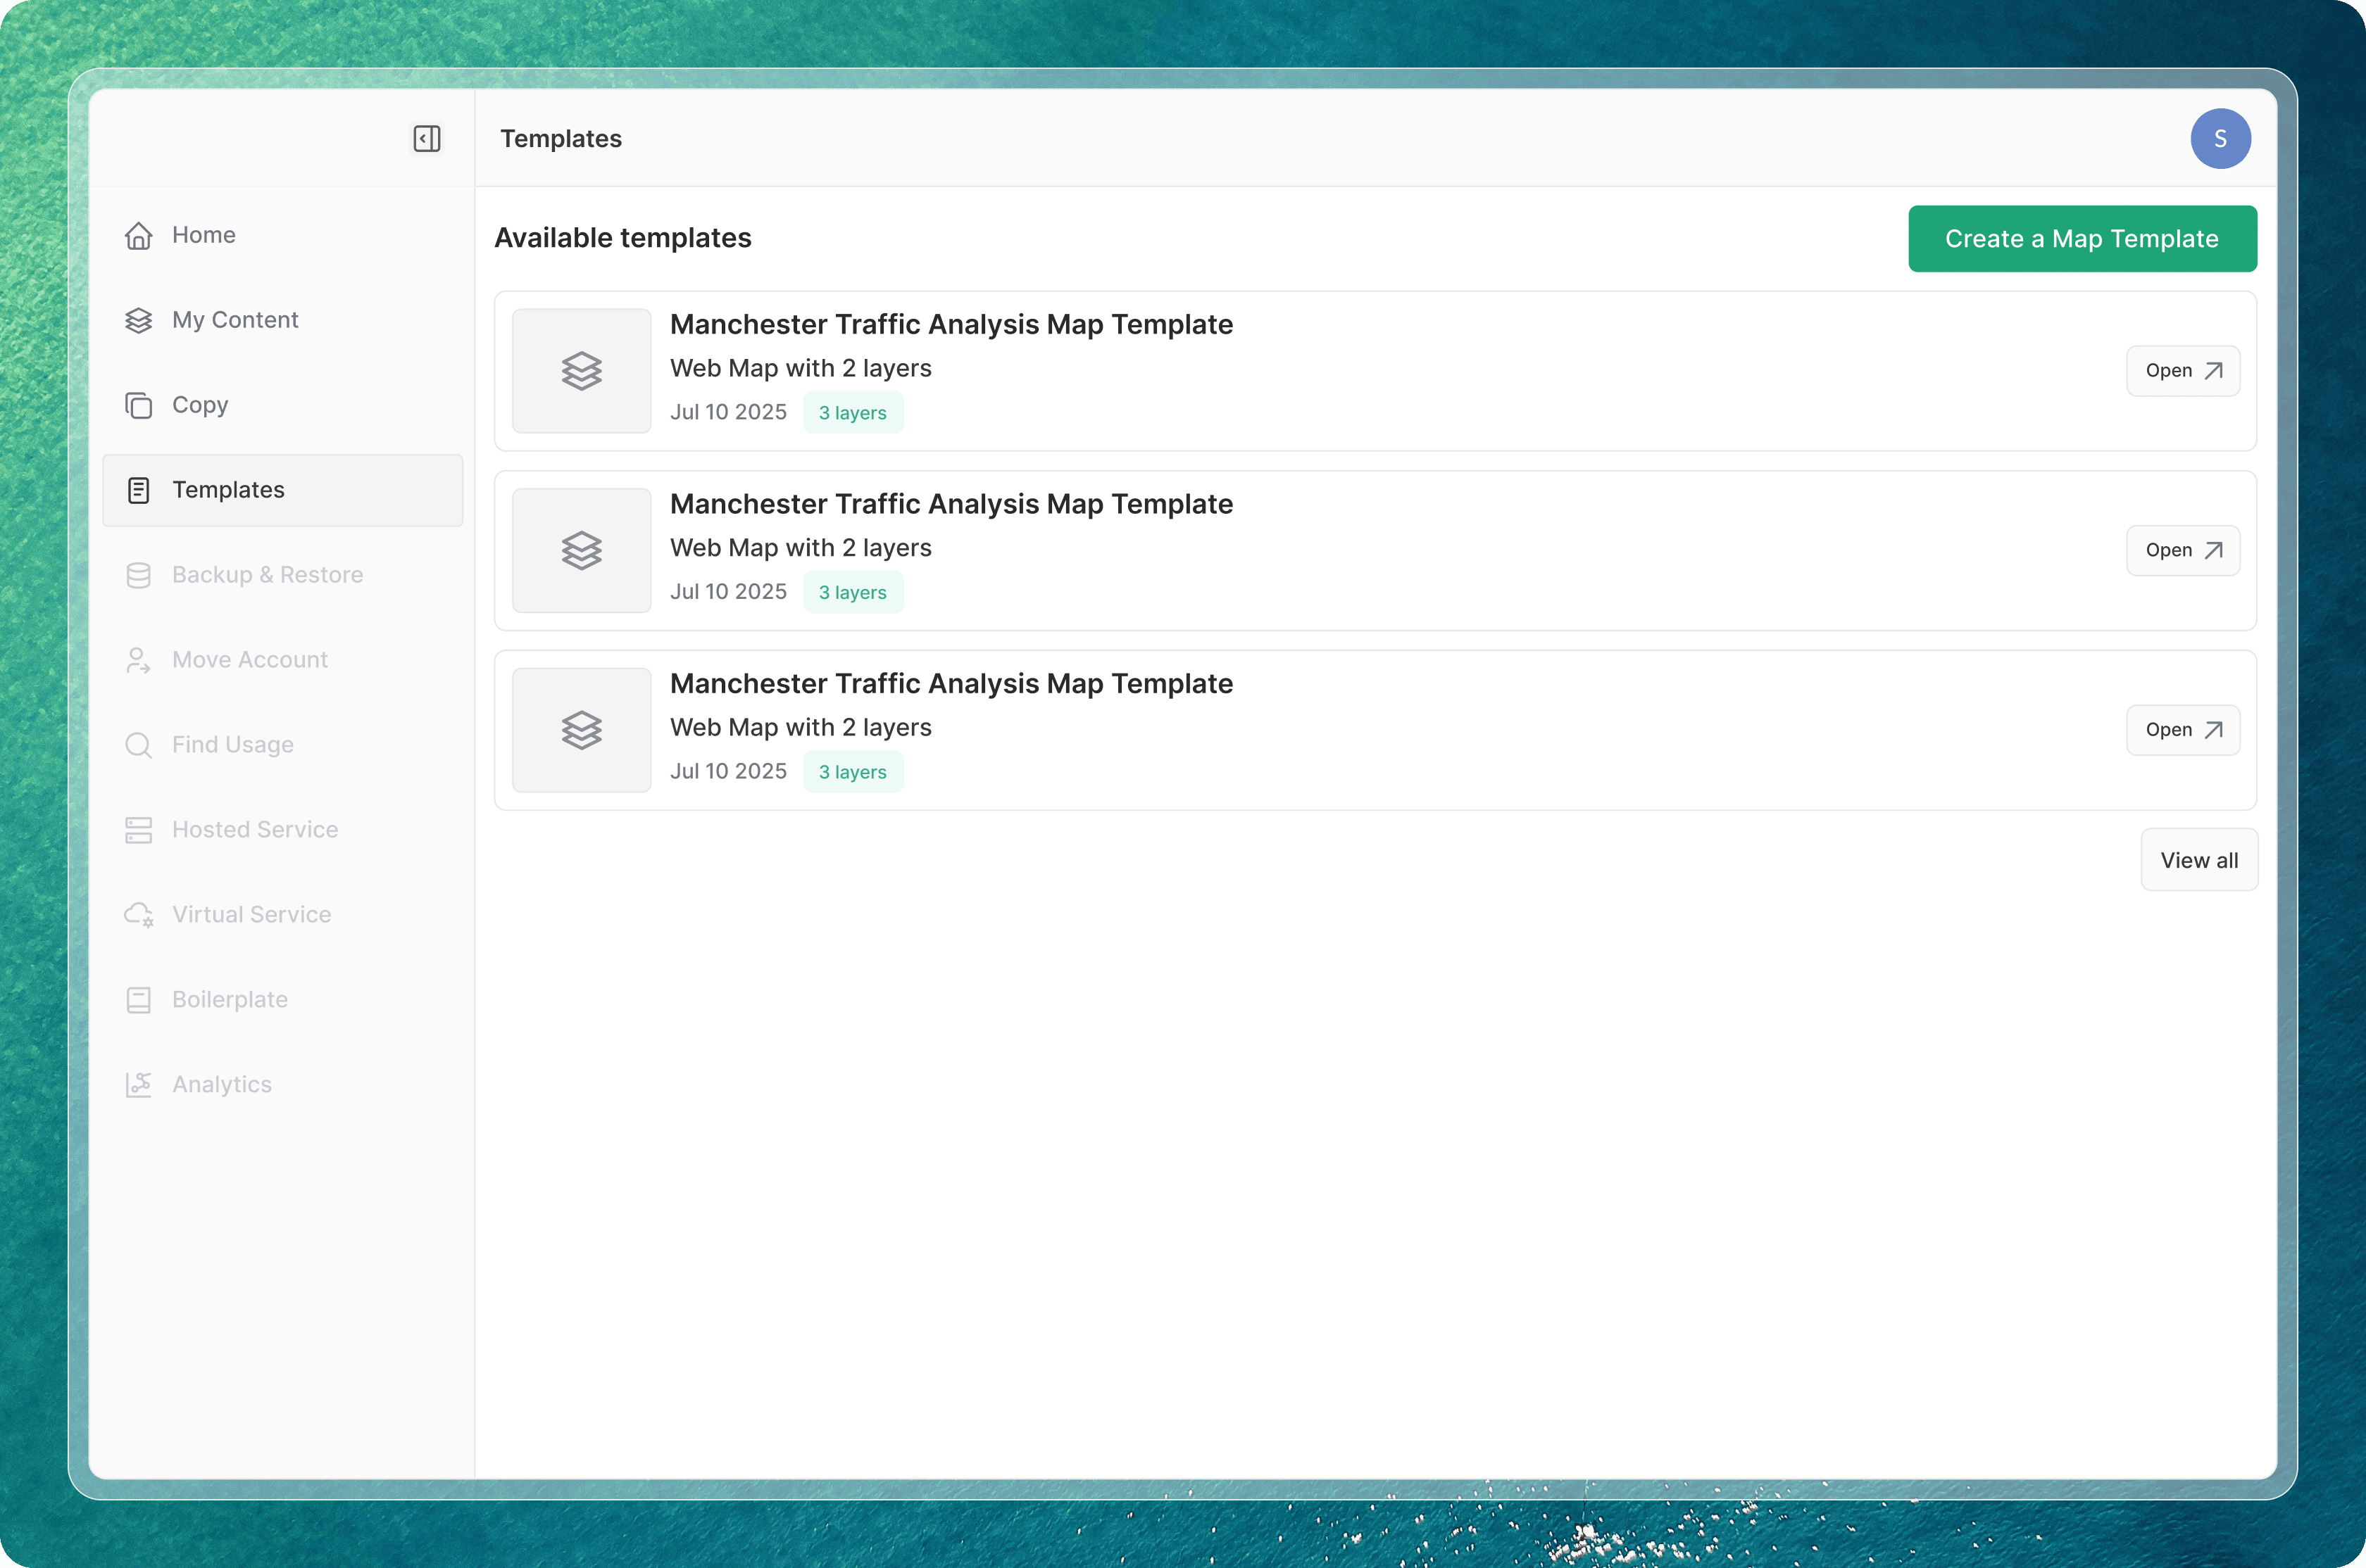Click Create a Map Template button
2366x1568 pixels.
coord(2081,239)
